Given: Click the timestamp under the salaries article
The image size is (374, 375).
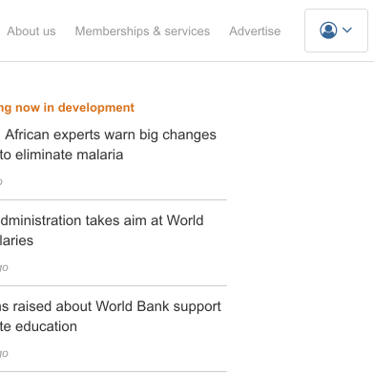Looking at the screenshot, I should (x=4, y=268).
